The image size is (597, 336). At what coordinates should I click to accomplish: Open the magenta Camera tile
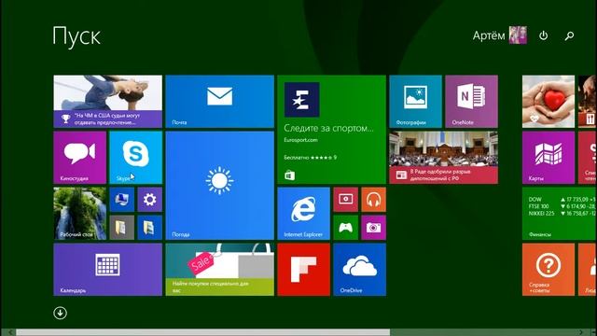point(373,228)
